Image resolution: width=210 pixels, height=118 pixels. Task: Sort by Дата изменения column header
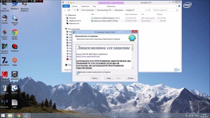pos(131,14)
